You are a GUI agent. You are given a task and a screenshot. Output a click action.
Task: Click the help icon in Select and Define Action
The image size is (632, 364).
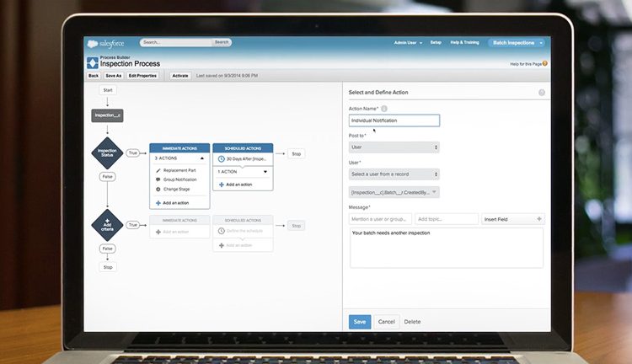point(542,93)
